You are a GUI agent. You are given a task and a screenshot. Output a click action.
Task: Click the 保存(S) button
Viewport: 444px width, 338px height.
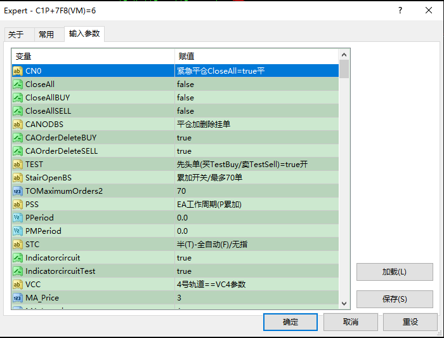point(395,299)
